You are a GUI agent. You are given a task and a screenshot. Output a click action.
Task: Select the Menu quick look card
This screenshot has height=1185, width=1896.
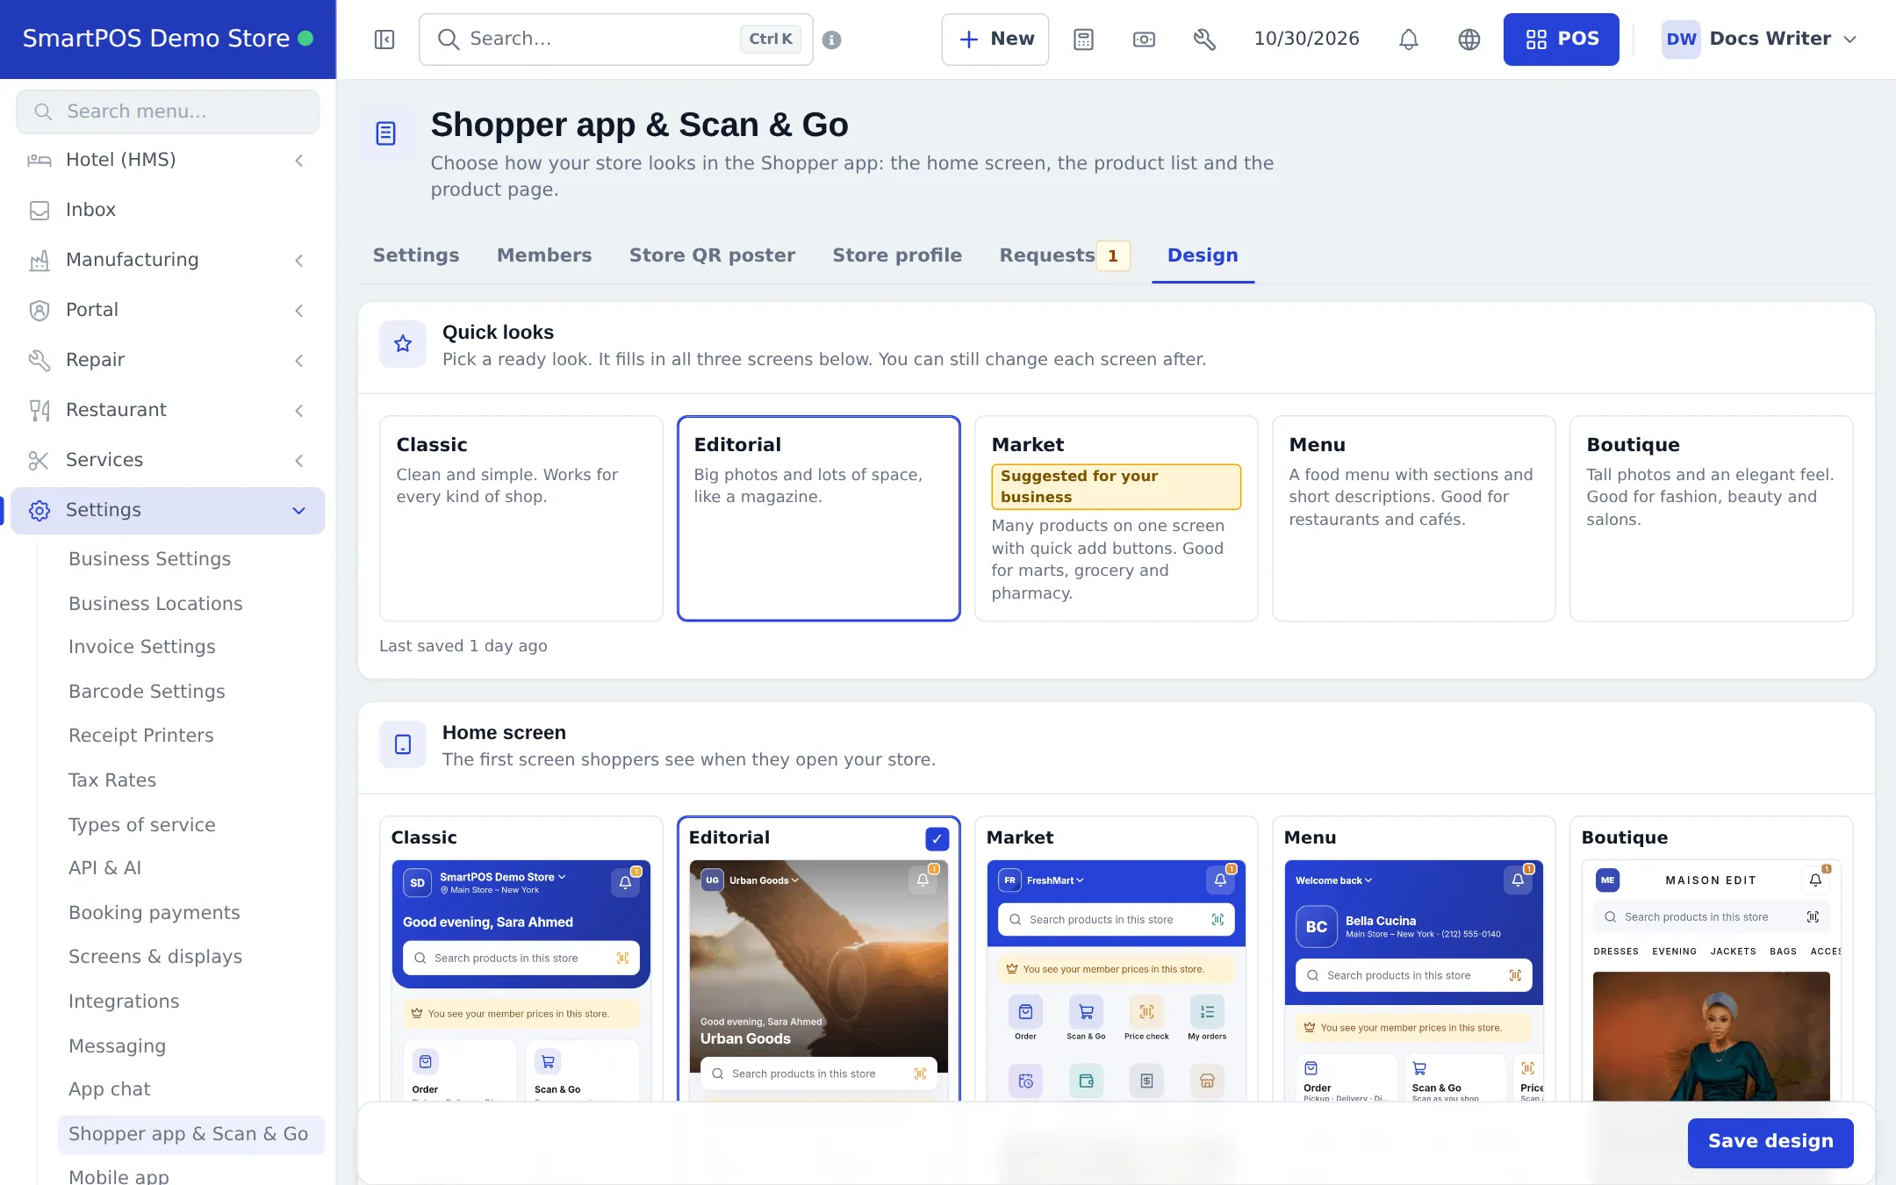1413,518
